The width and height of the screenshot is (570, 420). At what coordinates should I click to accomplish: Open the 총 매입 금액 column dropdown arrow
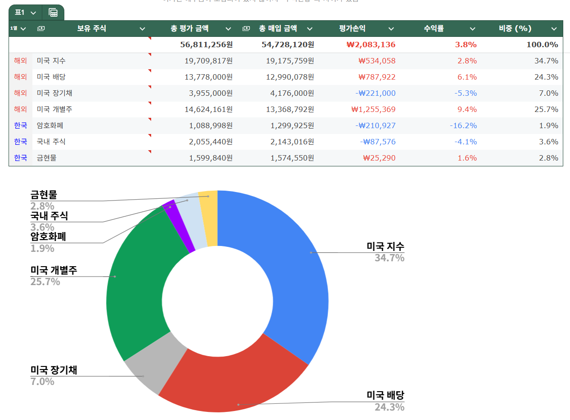310,29
